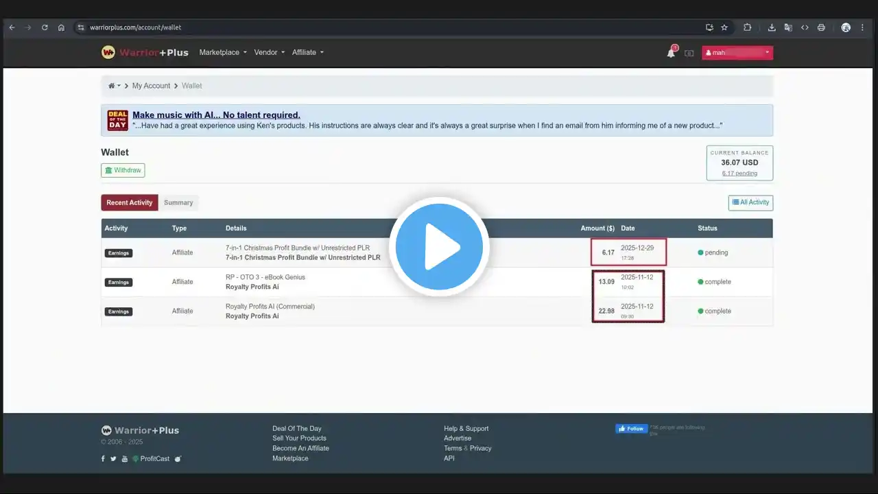View site information icon in address bar
The height and width of the screenshot is (494, 878).
tap(80, 27)
